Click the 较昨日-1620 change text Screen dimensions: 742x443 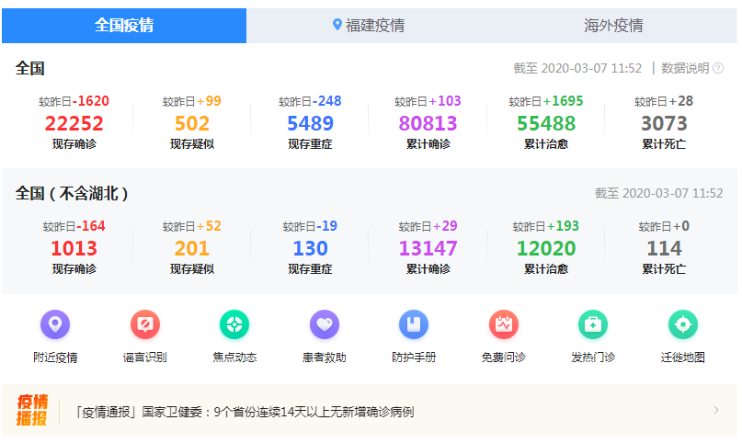74,101
